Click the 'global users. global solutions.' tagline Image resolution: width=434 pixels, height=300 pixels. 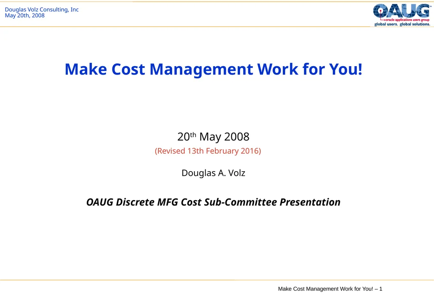[x=402, y=24]
